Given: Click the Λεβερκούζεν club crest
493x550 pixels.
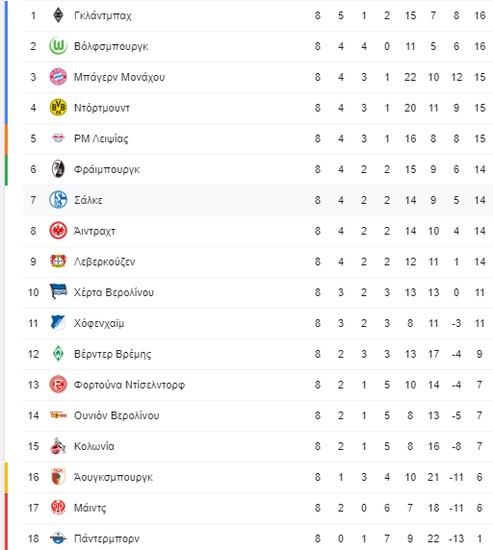Looking at the screenshot, I should [x=58, y=262].
